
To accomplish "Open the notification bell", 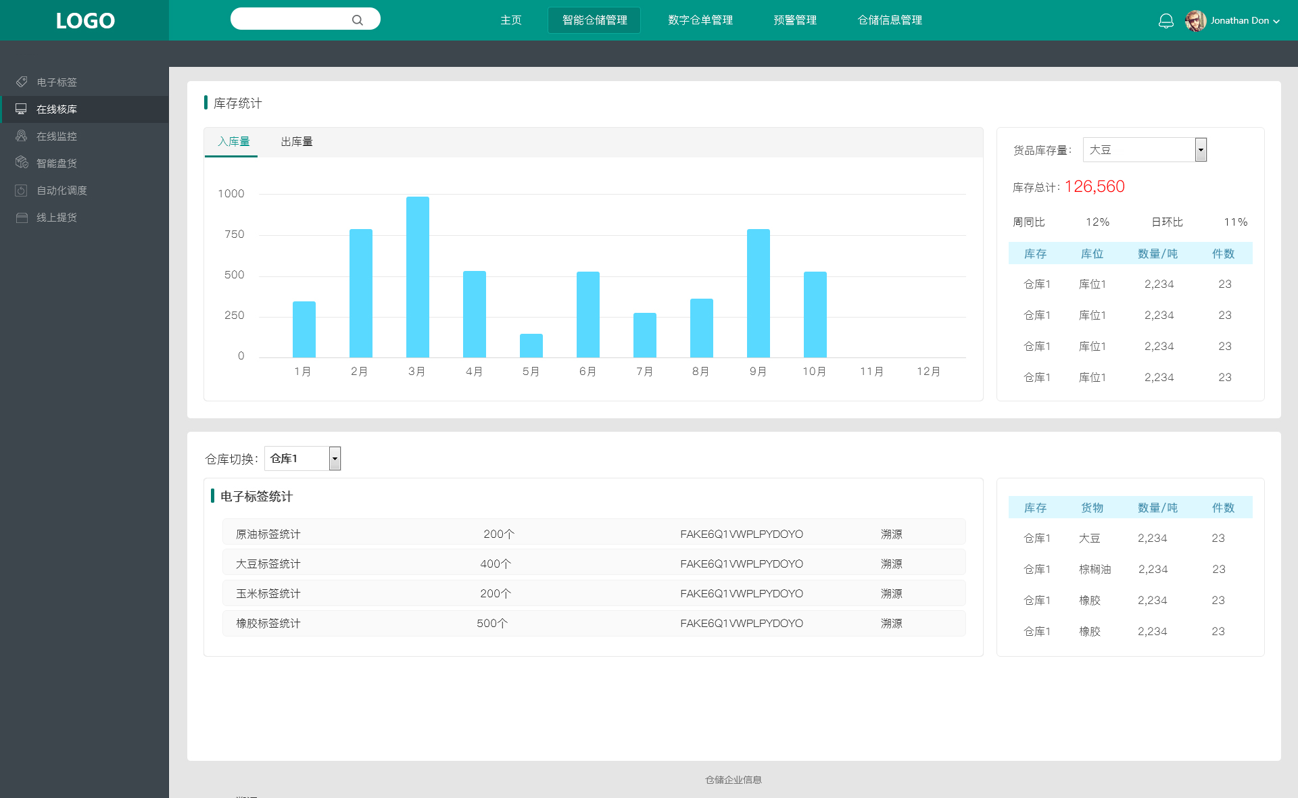I will click(x=1165, y=21).
